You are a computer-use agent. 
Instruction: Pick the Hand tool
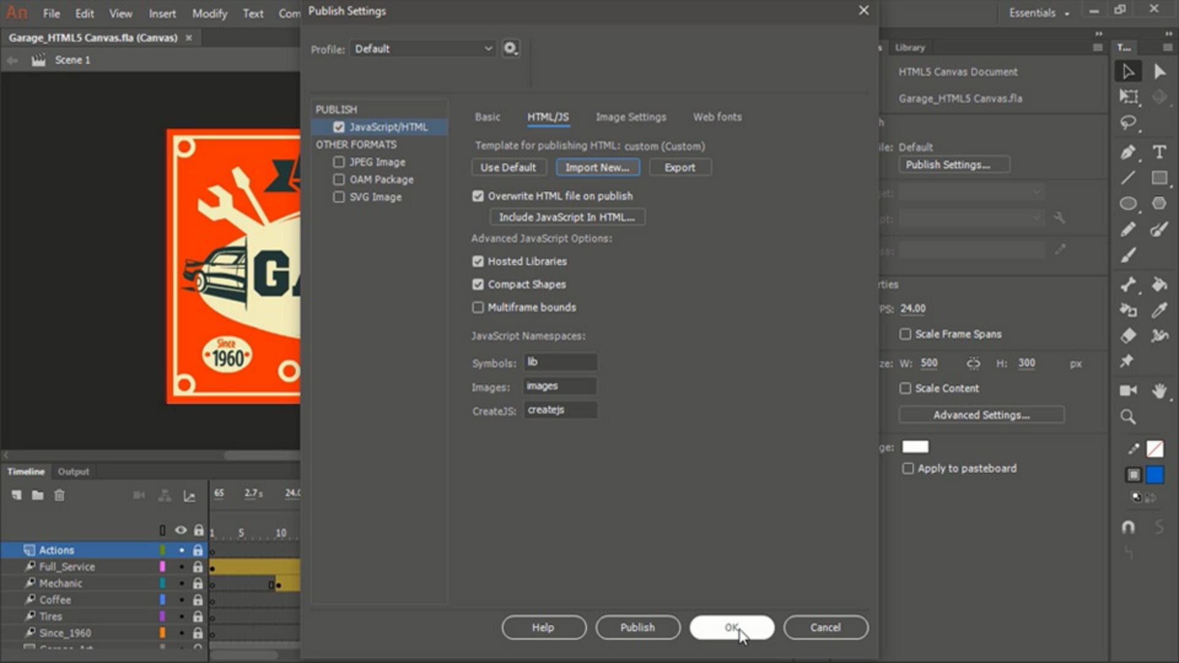[1159, 391]
